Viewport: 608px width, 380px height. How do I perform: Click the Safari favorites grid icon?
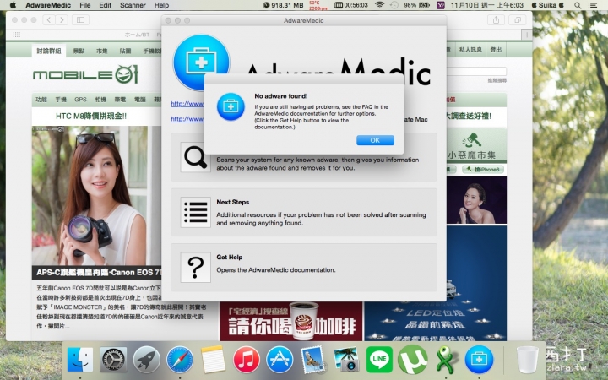click(16, 35)
